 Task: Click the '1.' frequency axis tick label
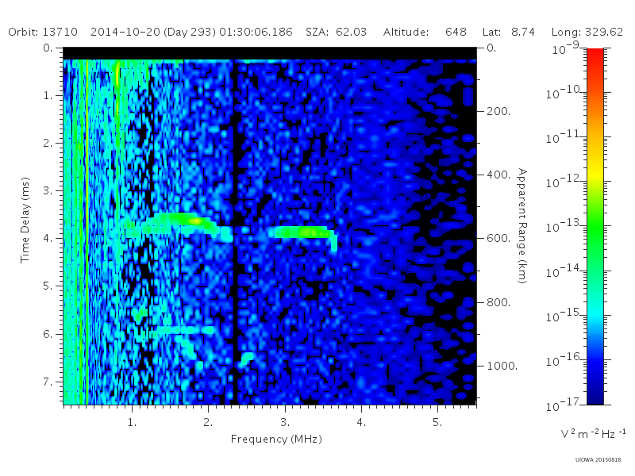(x=132, y=423)
